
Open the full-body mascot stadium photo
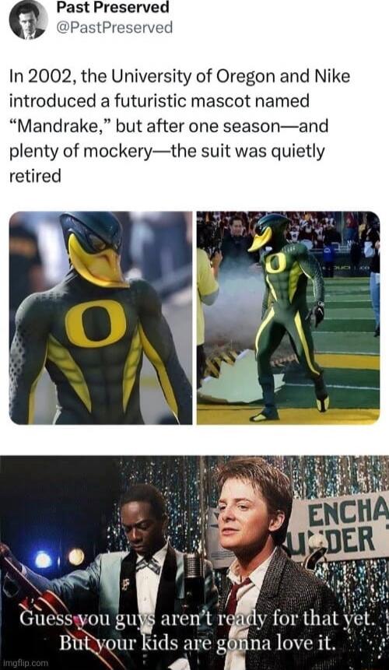(288, 317)
